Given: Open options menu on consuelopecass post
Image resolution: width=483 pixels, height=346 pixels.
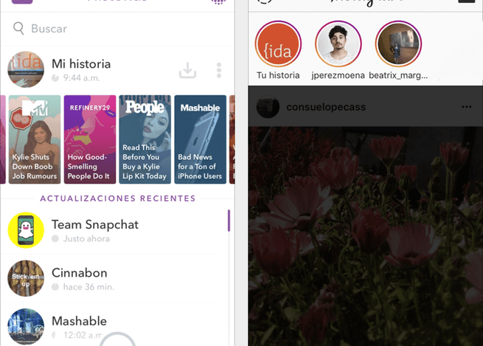Looking at the screenshot, I should (x=466, y=107).
